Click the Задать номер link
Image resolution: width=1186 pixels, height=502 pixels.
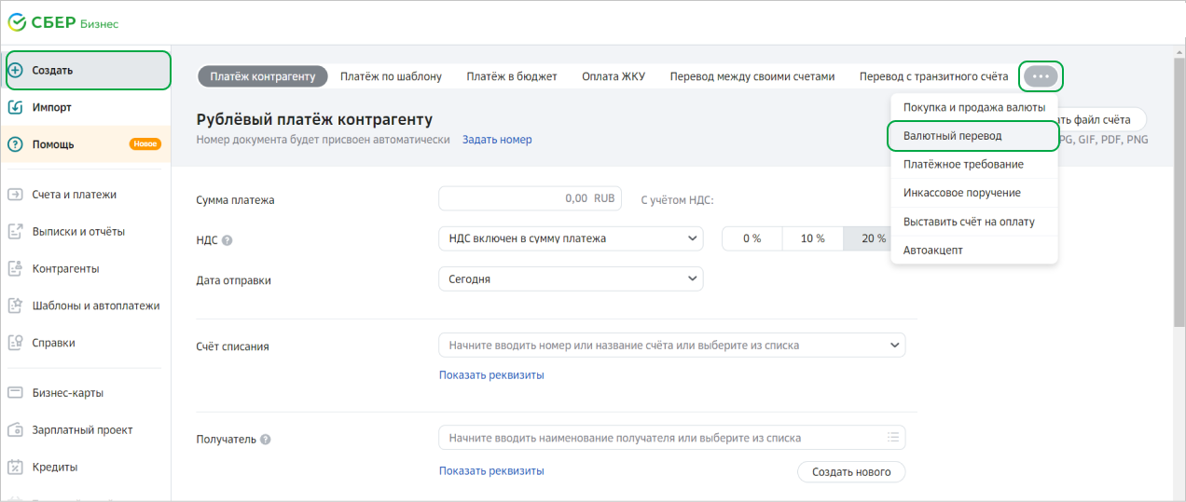(x=497, y=140)
